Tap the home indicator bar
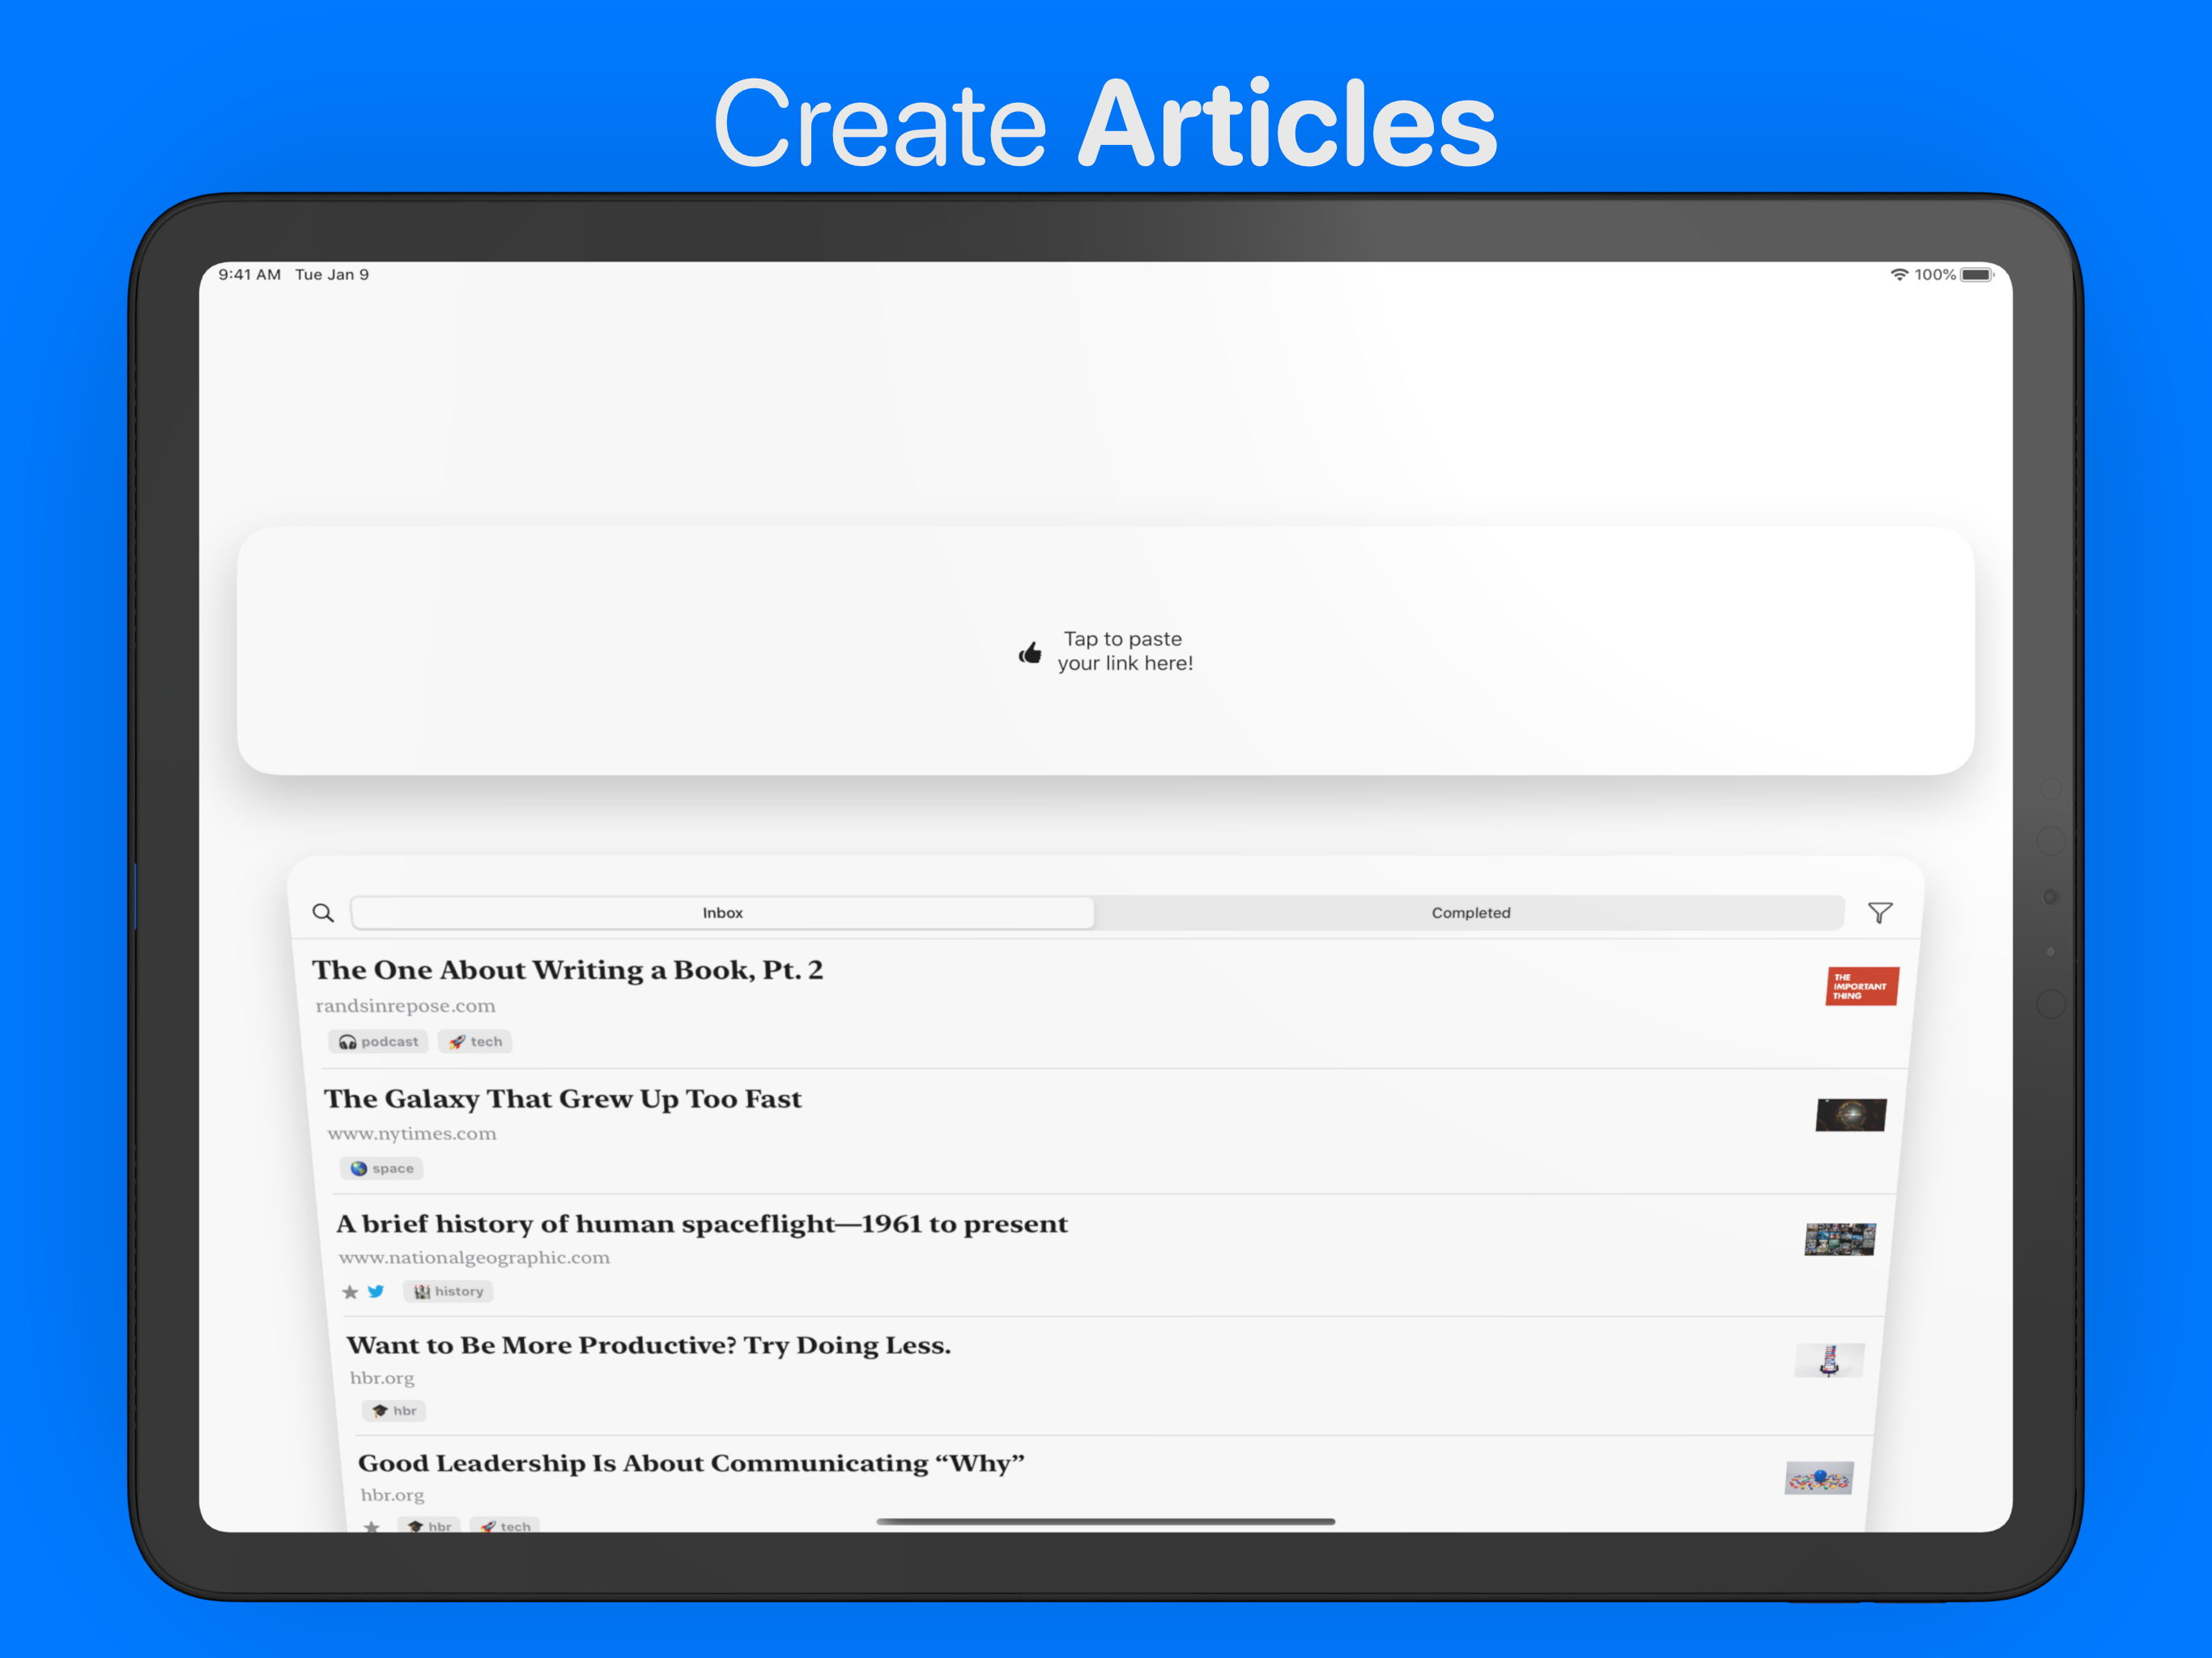2212x1658 pixels. [x=1105, y=1521]
